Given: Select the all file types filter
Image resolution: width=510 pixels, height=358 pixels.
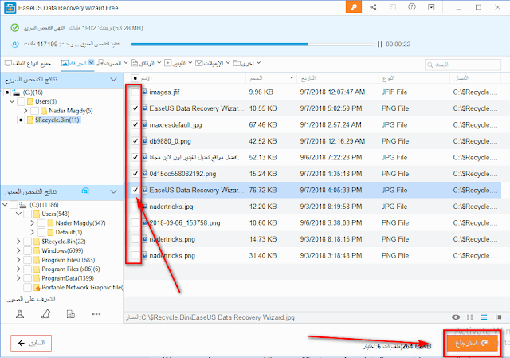Looking at the screenshot, I should pyautogui.click(x=28, y=63).
